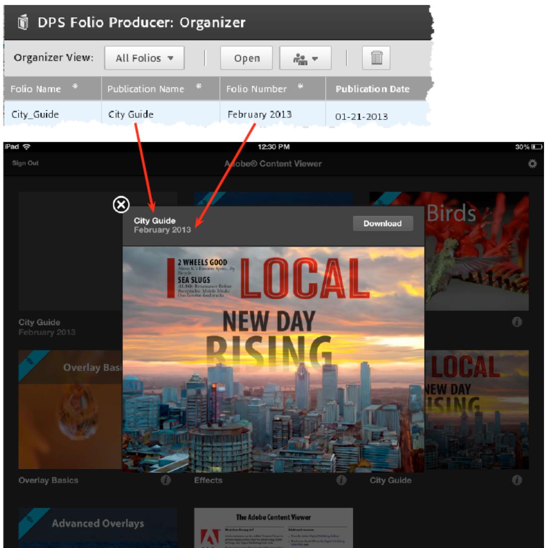The width and height of the screenshot is (545, 548).
Task: Tap the Birds folio thumbnail
Action: coord(476,251)
